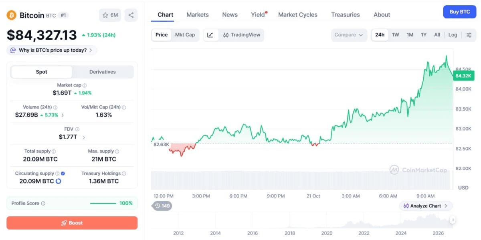
Task: Open the share icon next to watchlist
Action: [x=131, y=15]
